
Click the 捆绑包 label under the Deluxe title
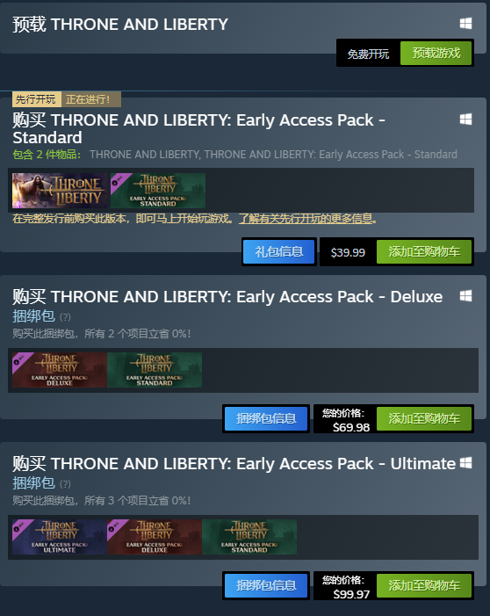[x=33, y=315]
